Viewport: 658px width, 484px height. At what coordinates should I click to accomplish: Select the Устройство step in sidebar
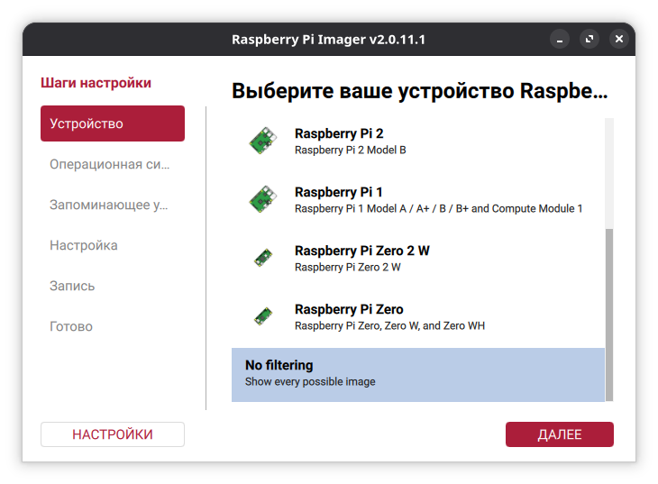[113, 123]
